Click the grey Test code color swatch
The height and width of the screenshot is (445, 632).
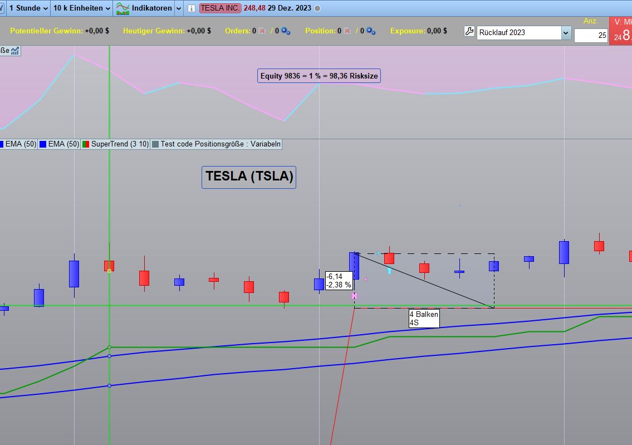click(x=155, y=144)
